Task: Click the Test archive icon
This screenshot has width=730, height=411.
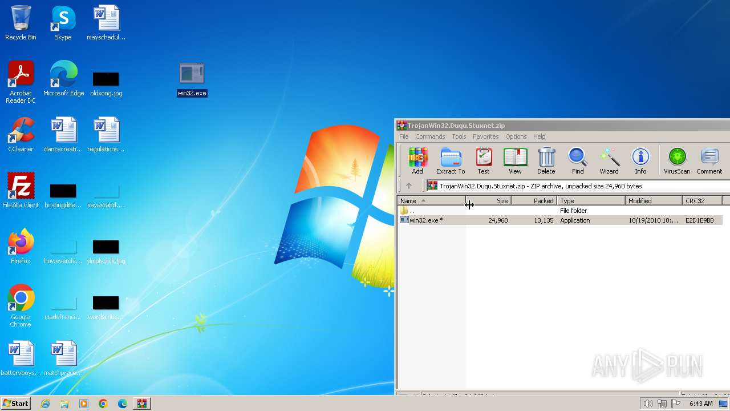Action: (x=484, y=161)
